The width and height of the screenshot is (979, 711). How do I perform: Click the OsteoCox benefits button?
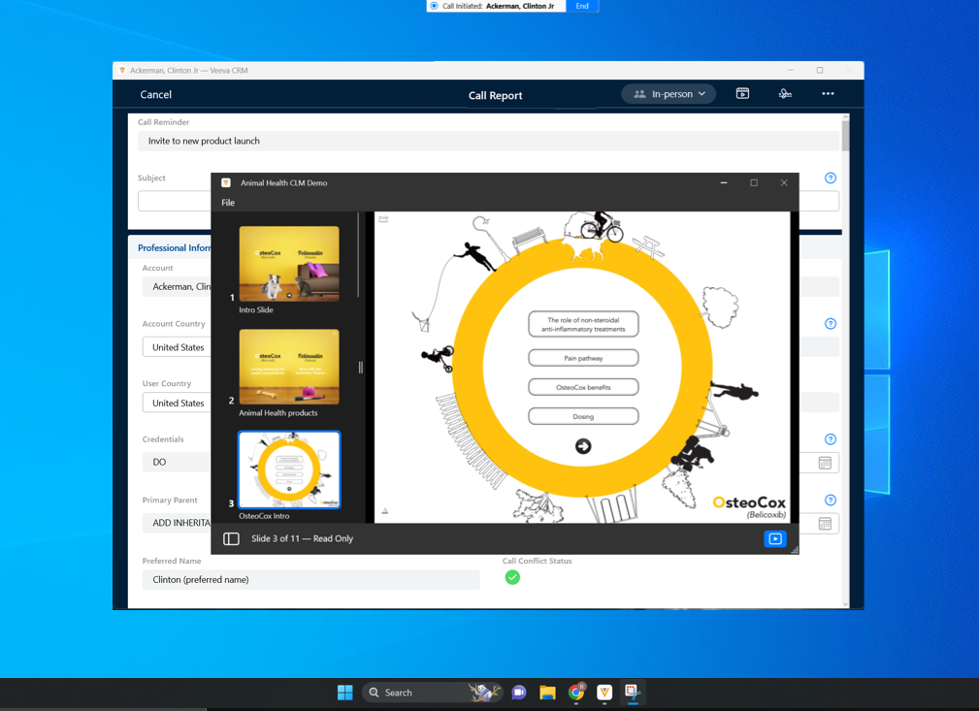coord(583,387)
